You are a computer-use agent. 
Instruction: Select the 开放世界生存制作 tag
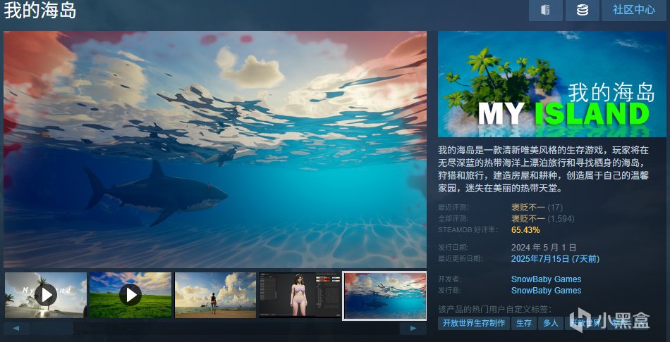point(474,323)
